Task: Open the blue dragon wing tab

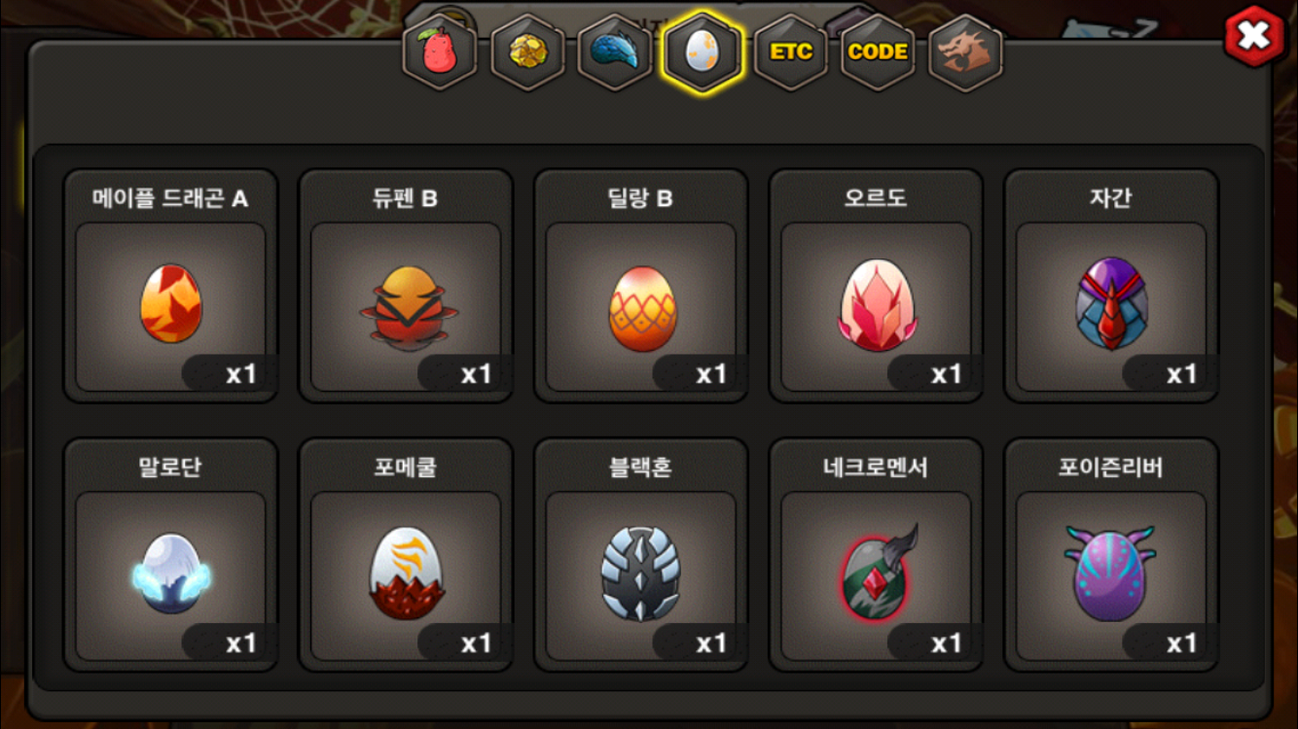Action: [615, 52]
